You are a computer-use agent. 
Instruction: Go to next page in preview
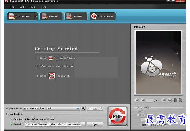click(164, 100)
